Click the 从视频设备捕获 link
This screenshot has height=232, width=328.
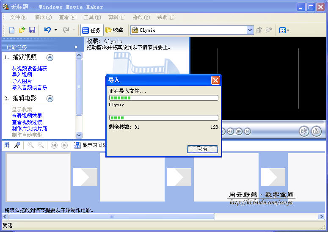pos(29,69)
